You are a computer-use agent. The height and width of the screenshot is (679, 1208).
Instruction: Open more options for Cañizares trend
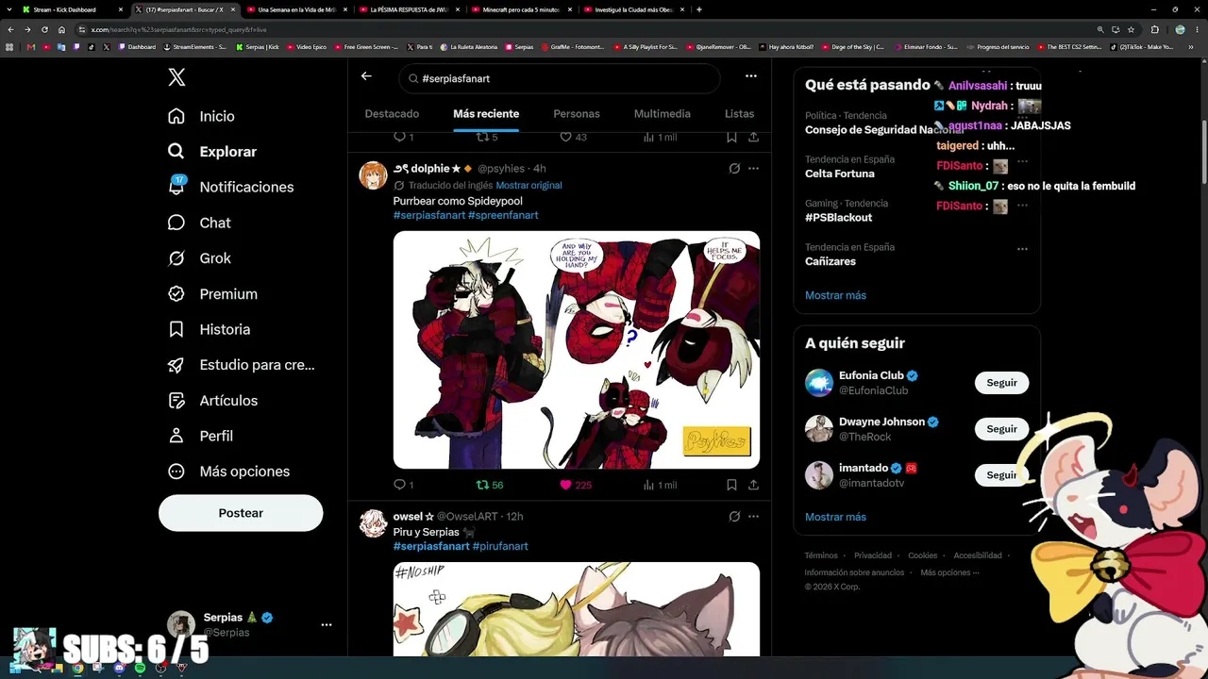1022,249
